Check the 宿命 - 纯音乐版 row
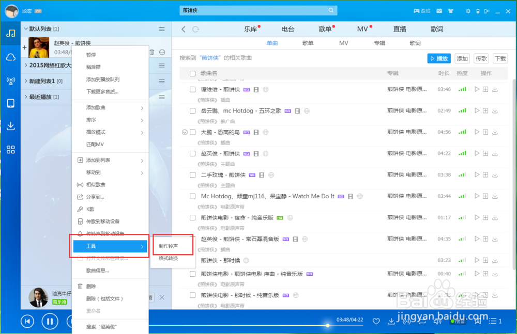This screenshot has width=517, height=334. click(192, 218)
